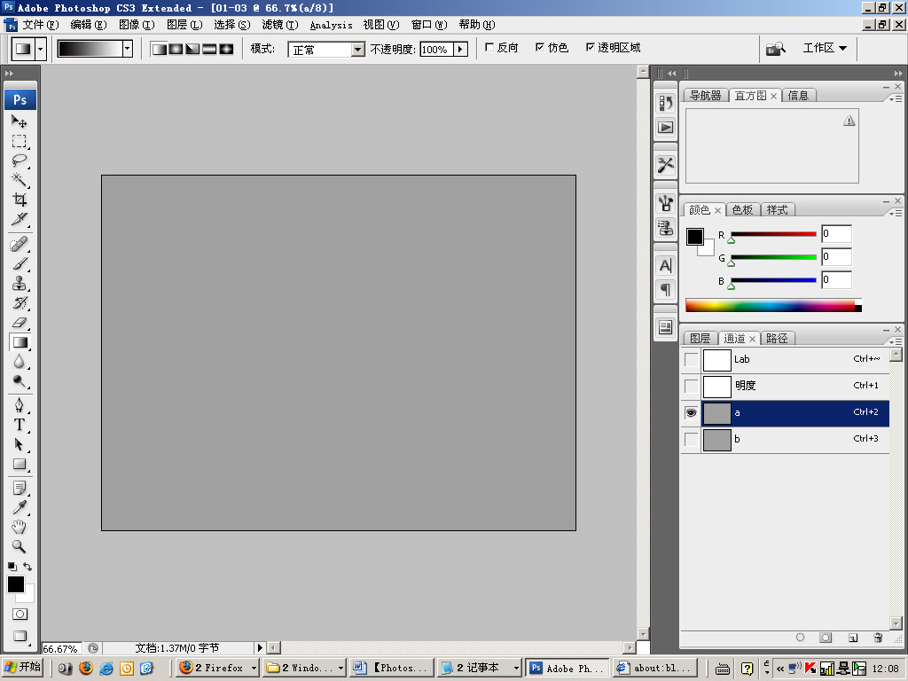Viewport: 908px width, 681px height.
Task: Enable the 反向 checkbox
Action: pos(489,48)
